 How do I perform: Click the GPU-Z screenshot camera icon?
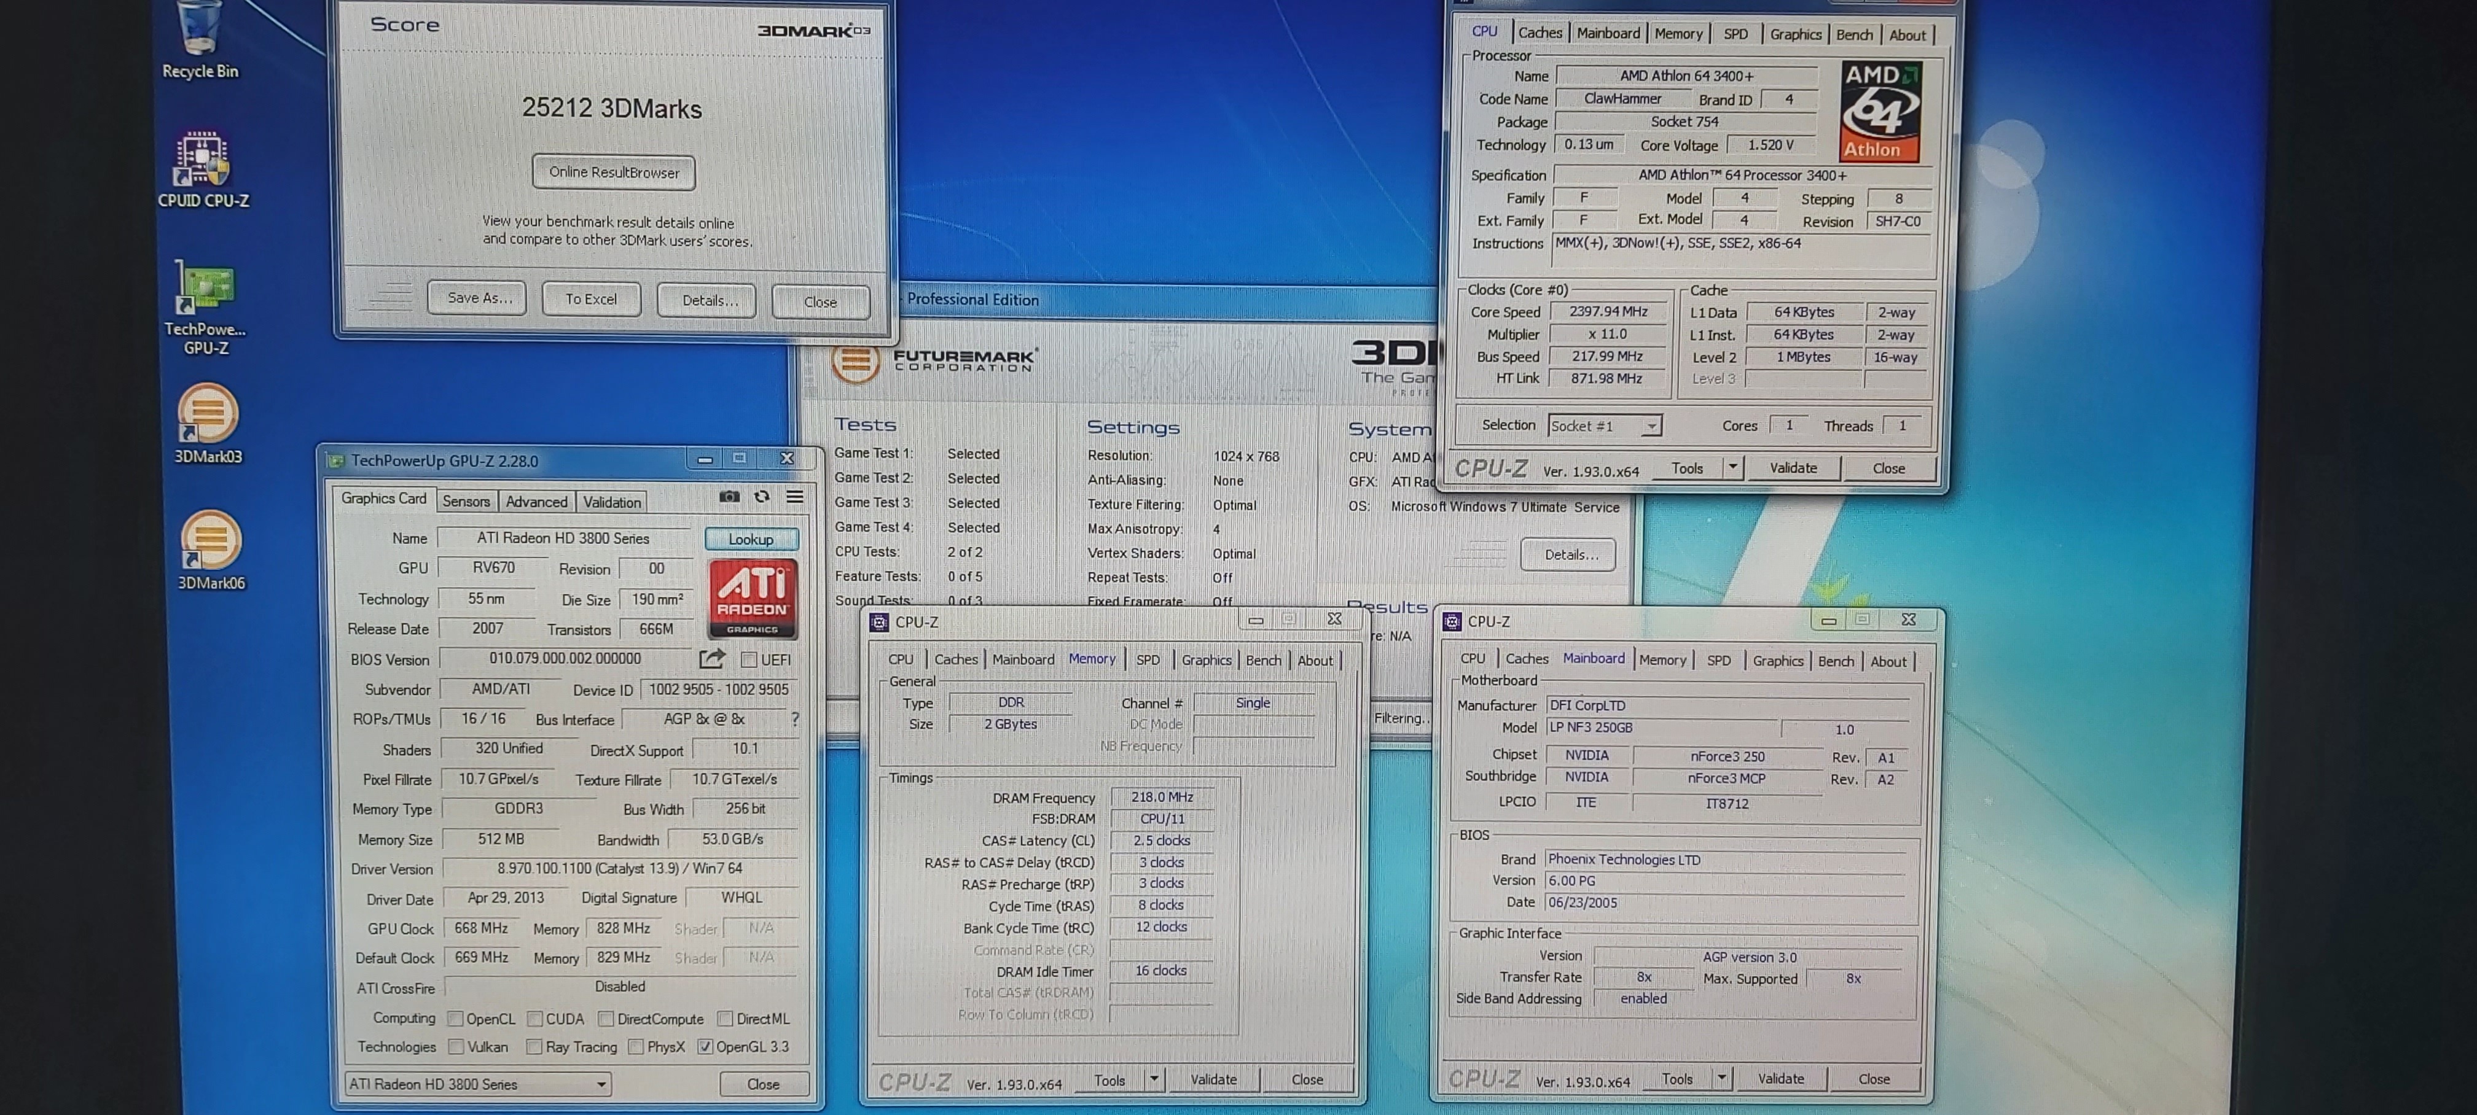(730, 497)
